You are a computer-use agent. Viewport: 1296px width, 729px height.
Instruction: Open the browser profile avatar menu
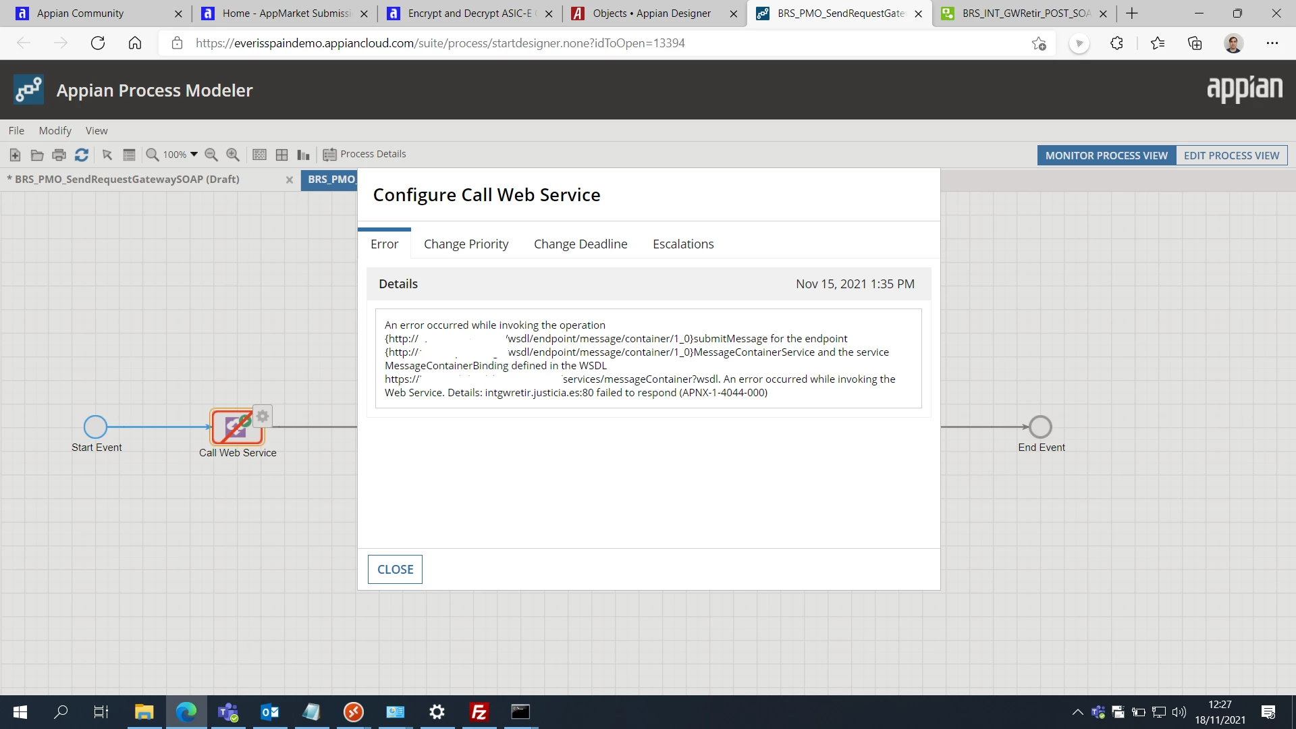pyautogui.click(x=1233, y=43)
